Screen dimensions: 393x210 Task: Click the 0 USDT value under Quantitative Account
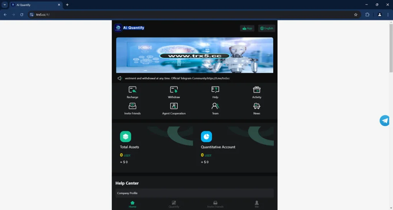[206, 155]
